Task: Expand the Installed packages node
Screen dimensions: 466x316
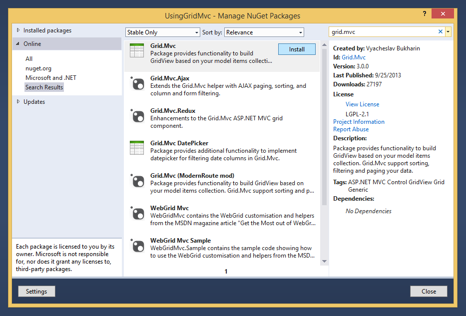Action: click(18, 30)
